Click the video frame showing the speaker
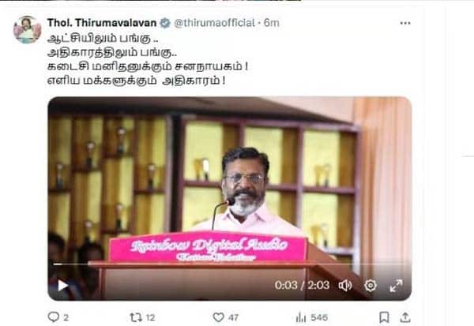 (230, 198)
